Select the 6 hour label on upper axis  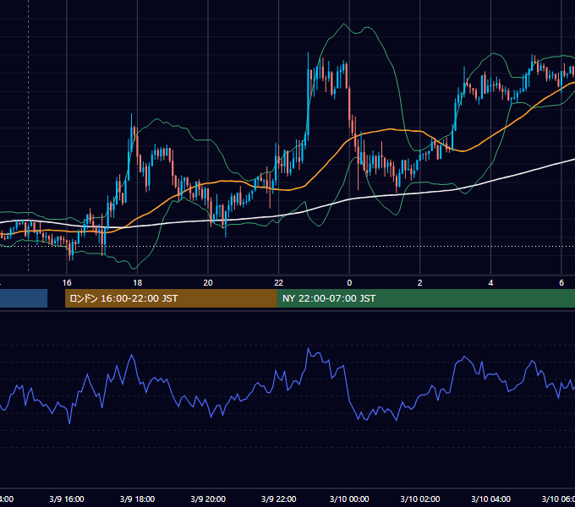[561, 283]
